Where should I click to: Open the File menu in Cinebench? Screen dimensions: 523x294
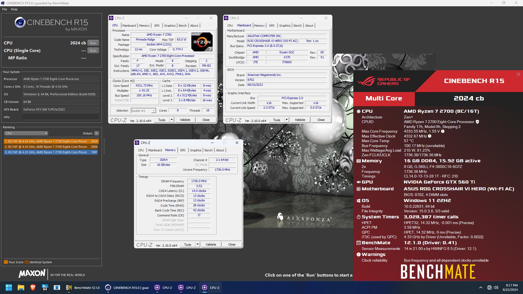[5, 9]
